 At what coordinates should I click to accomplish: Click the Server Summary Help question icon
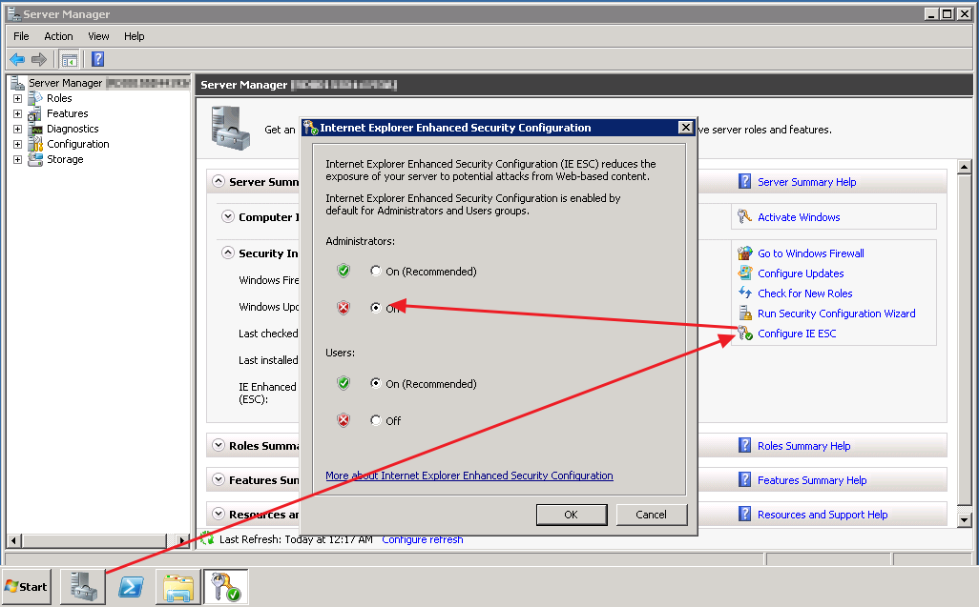click(745, 181)
